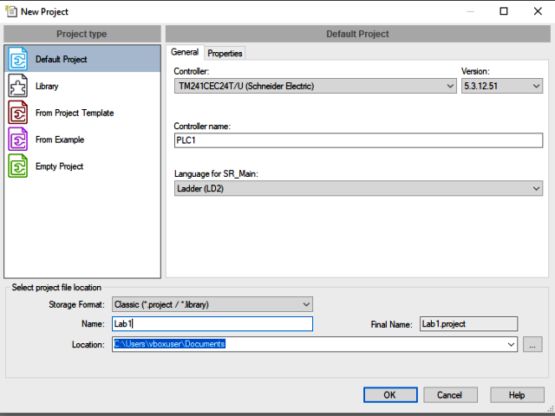Image resolution: width=555 pixels, height=416 pixels.
Task: Select the General tab
Action: pyautogui.click(x=185, y=53)
